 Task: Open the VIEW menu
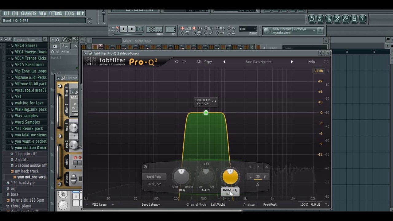[x=43, y=13]
